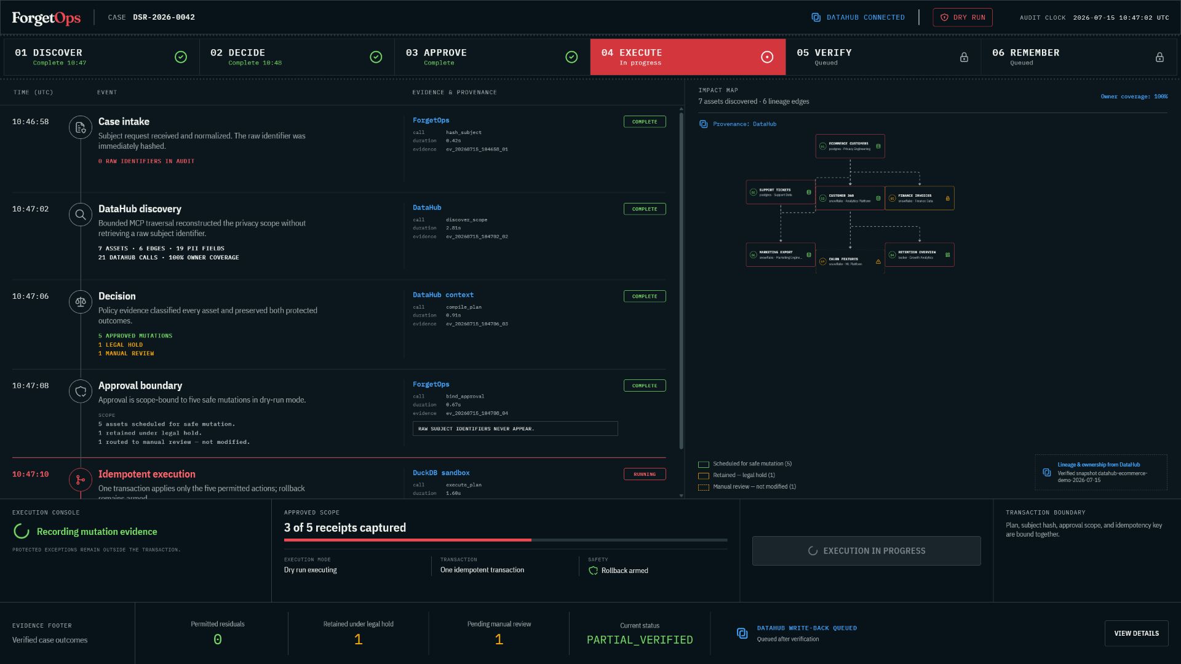Toggle the DRY RUN mode button
The width and height of the screenshot is (1181, 664).
[x=963, y=17]
